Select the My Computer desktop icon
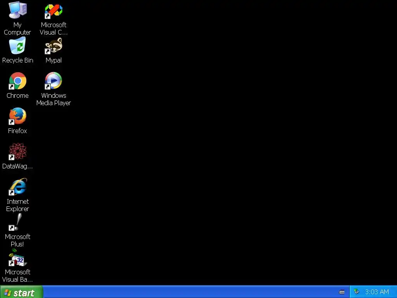The width and height of the screenshot is (397, 298). 17,10
